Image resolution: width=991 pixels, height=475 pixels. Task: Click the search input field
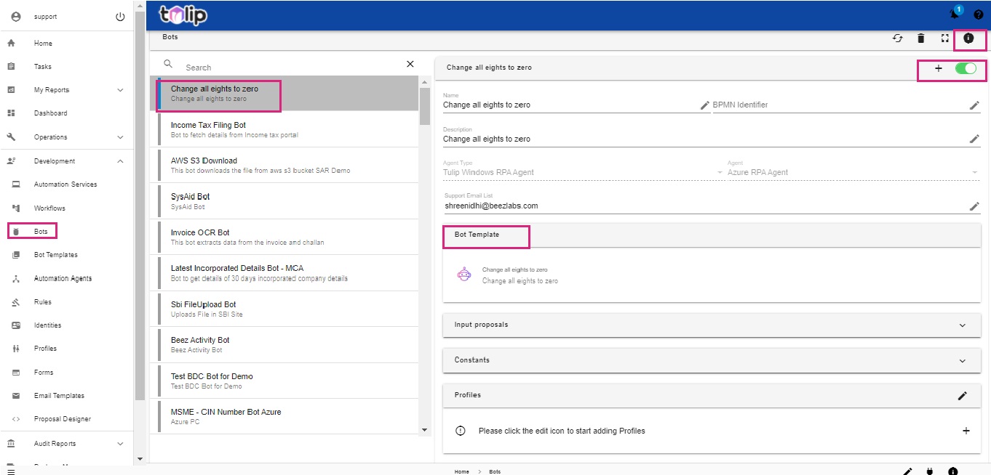pos(291,68)
